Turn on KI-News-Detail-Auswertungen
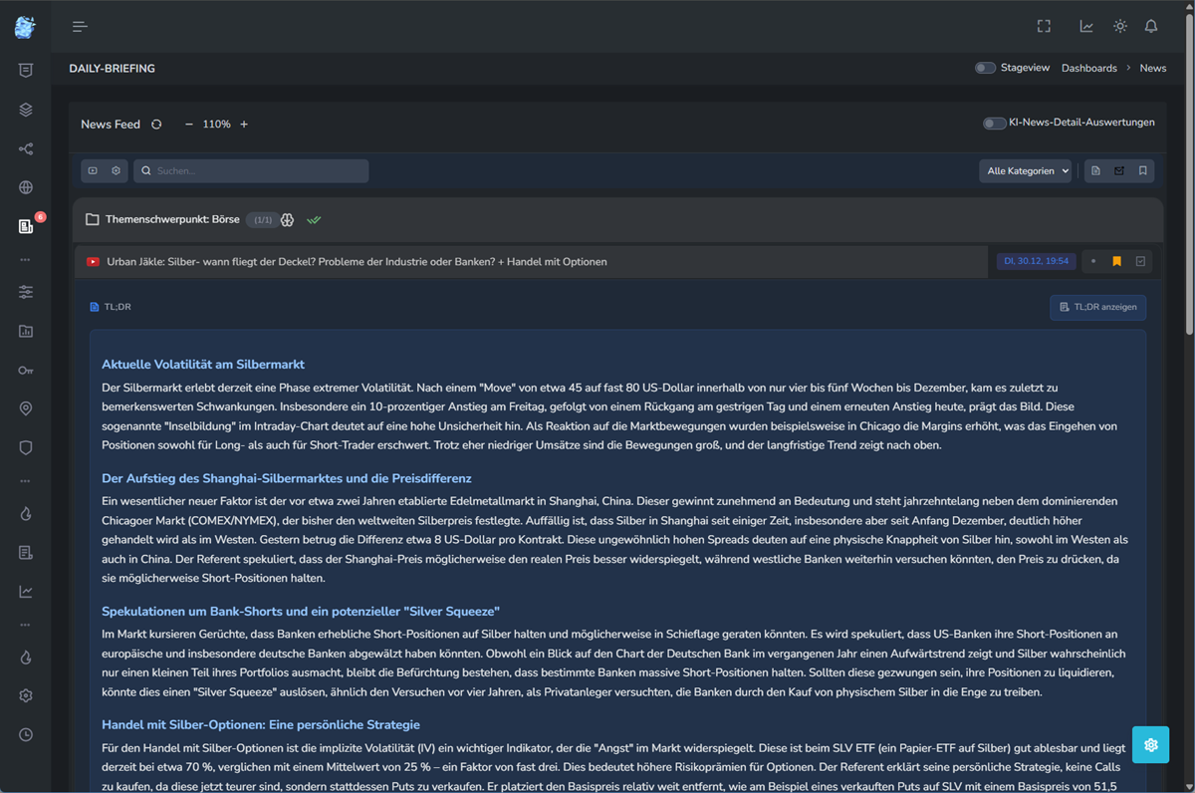1195x793 pixels. tap(995, 123)
